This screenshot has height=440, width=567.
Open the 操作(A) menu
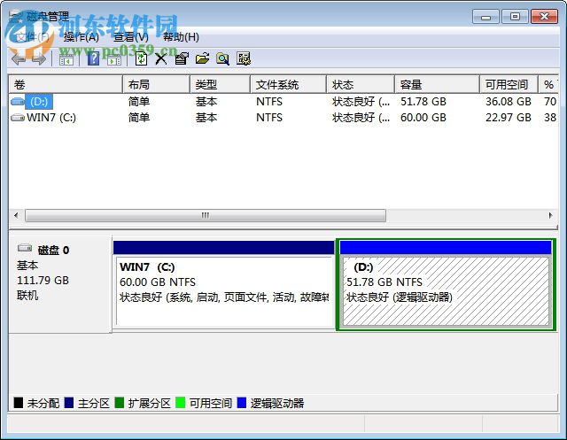coord(81,37)
